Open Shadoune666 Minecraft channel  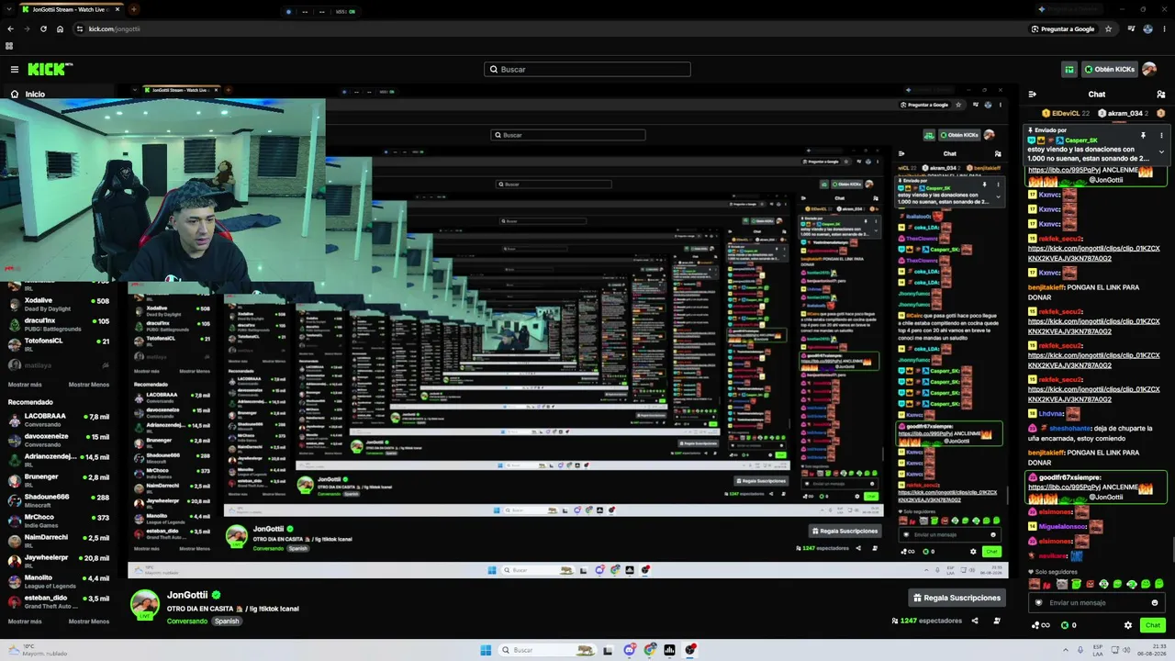click(x=59, y=500)
